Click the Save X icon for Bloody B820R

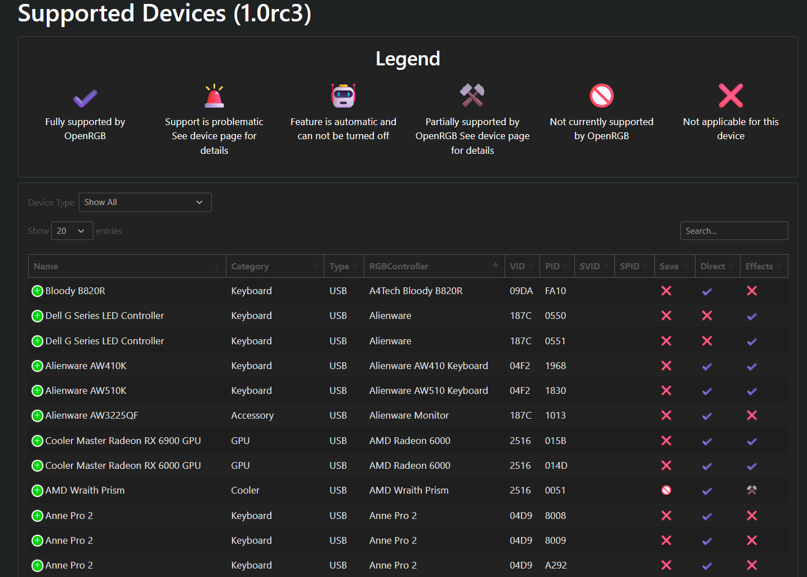666,291
